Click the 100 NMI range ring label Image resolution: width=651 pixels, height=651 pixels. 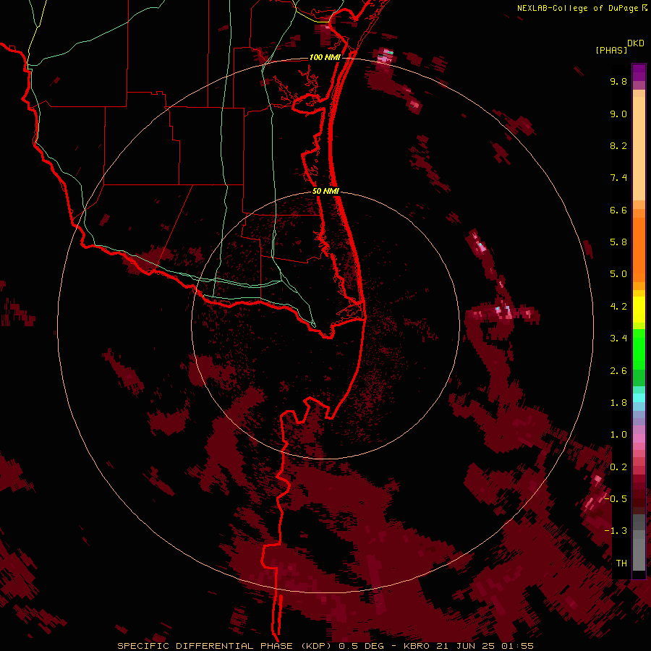325,57
